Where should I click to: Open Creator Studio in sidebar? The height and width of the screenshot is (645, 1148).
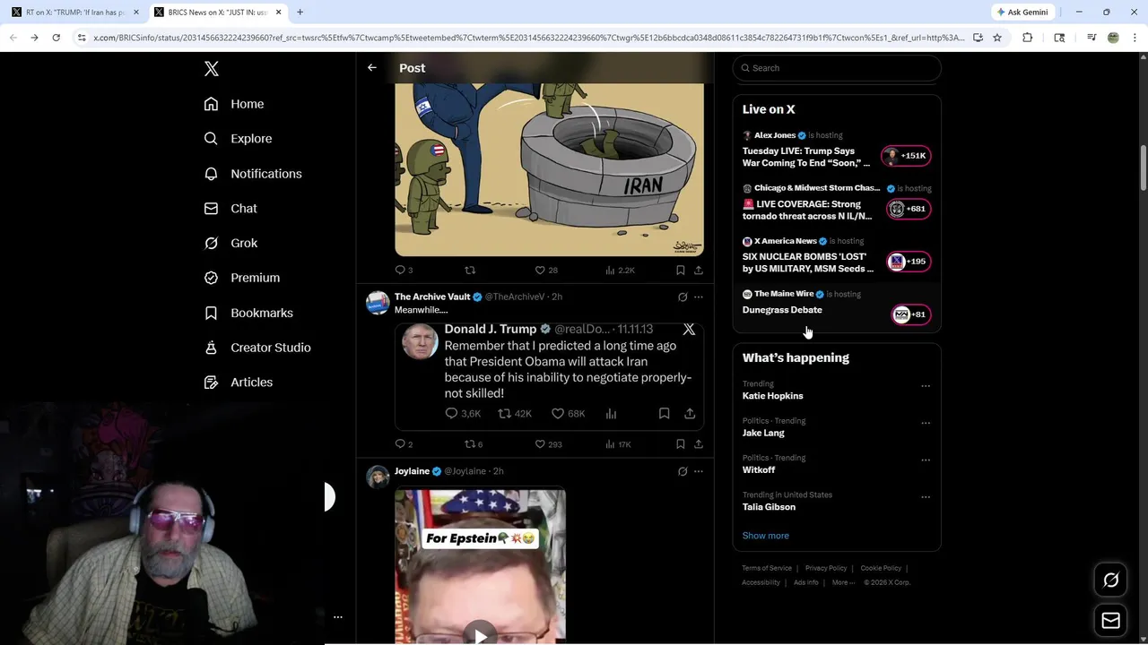pos(257,348)
